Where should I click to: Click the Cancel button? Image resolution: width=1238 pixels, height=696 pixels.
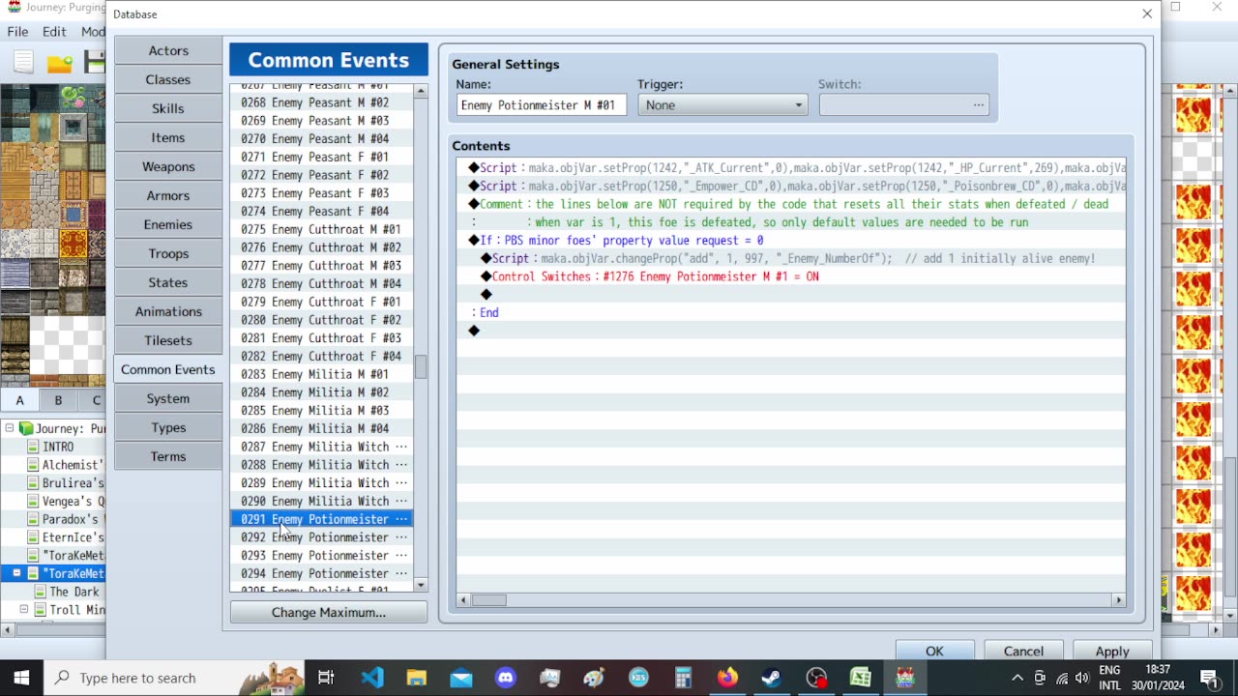1023,651
